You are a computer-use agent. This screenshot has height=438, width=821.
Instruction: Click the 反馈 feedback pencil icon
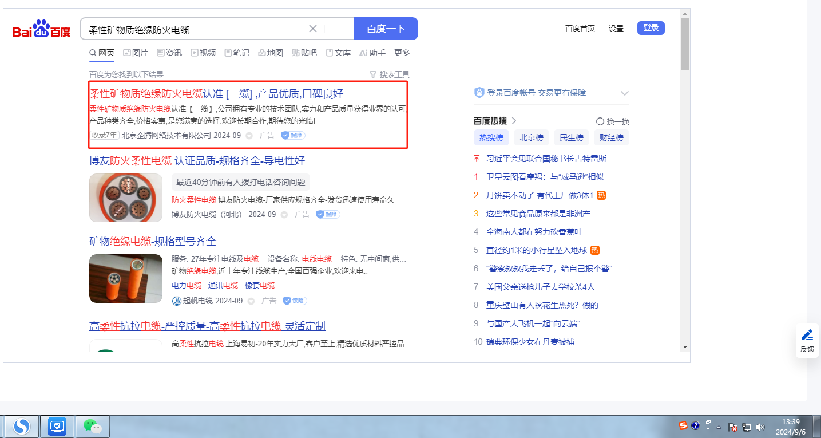807,335
